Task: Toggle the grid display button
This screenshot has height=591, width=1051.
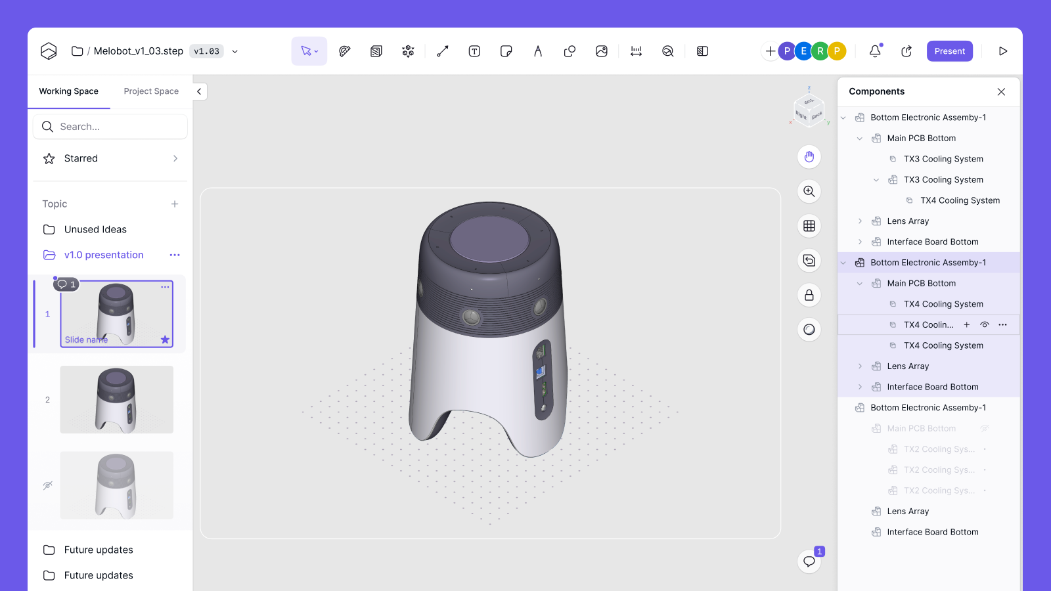Action: 809,226
